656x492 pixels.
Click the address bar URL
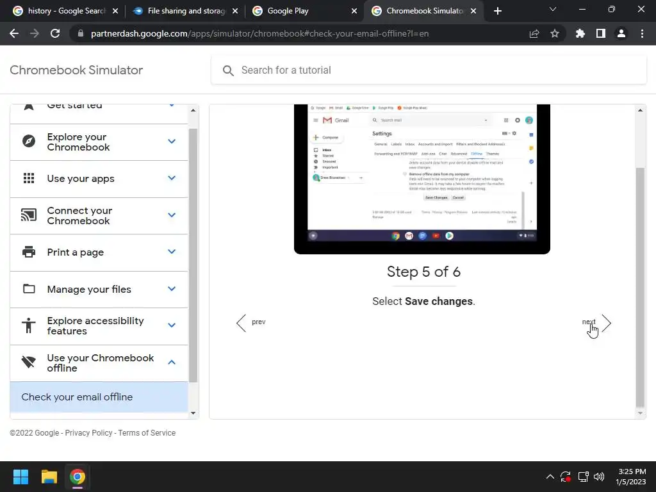(260, 33)
